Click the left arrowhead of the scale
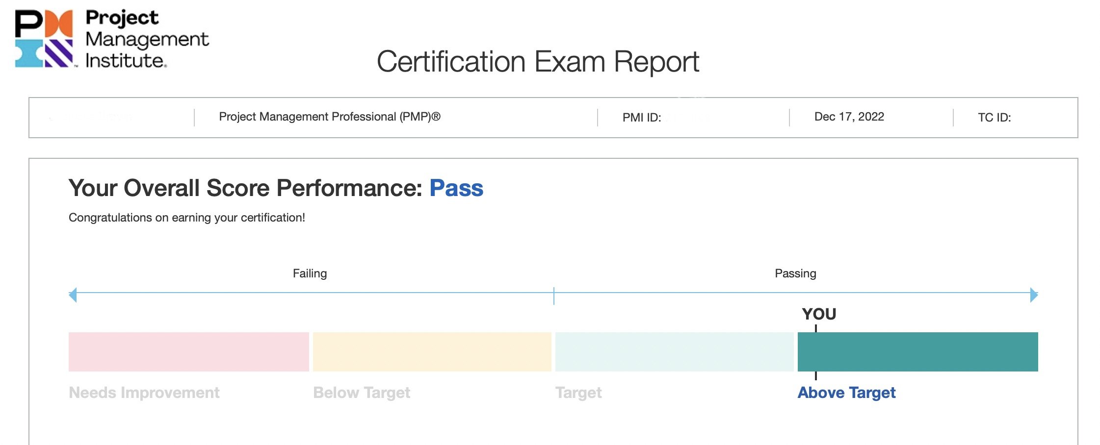Screen dimensions: 1100x445 coord(73,295)
